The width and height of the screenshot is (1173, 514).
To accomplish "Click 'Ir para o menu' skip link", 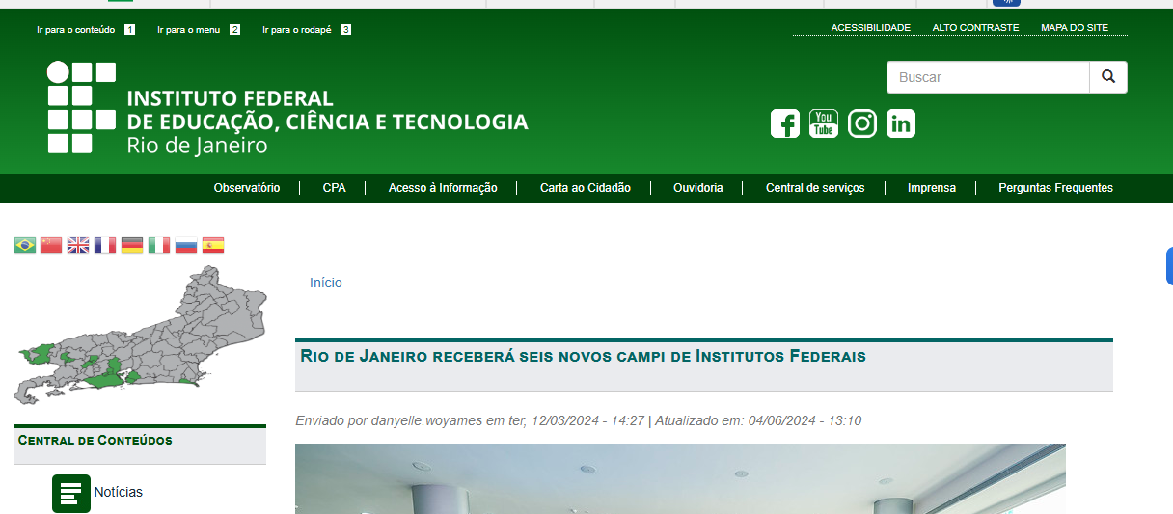I will pyautogui.click(x=199, y=30).
